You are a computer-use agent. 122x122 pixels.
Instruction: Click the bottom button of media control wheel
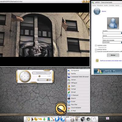pyautogui.click(x=25, y=80)
